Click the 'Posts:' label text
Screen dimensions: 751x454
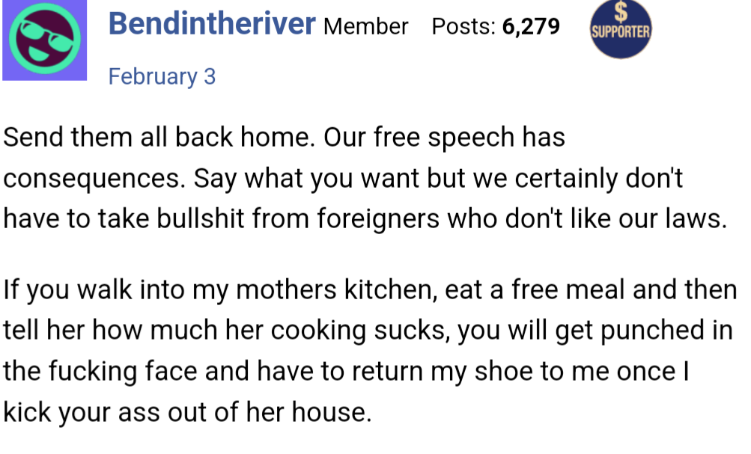click(x=464, y=27)
